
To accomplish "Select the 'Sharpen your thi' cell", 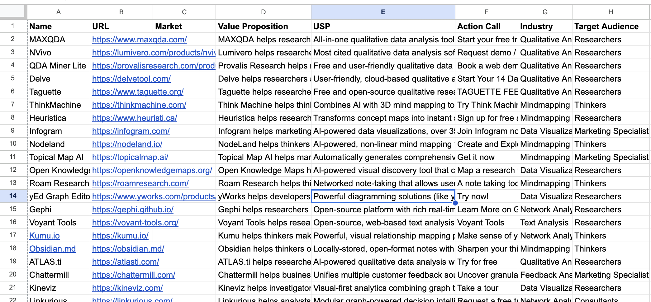I will coord(486,249).
